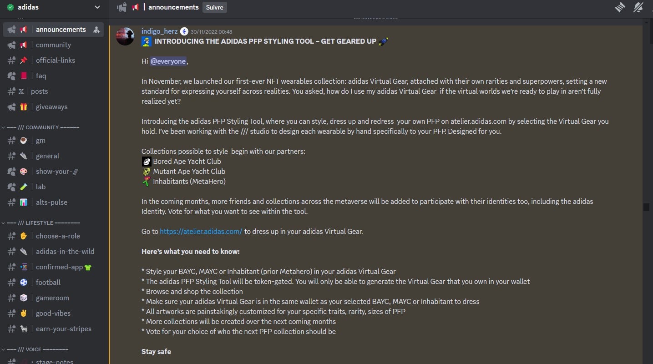The width and height of the screenshot is (653, 364).
Task: Toggle the muted notifications bell icon
Action: pos(639,7)
